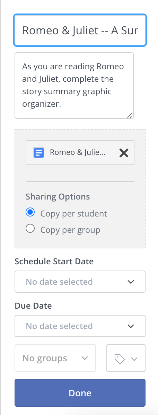The width and height of the screenshot is (158, 415).
Task: Click the assignment description text area
Action: pos(74,86)
